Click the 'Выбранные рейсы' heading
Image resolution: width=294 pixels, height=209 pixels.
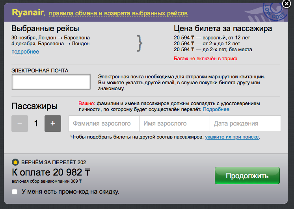(45, 28)
